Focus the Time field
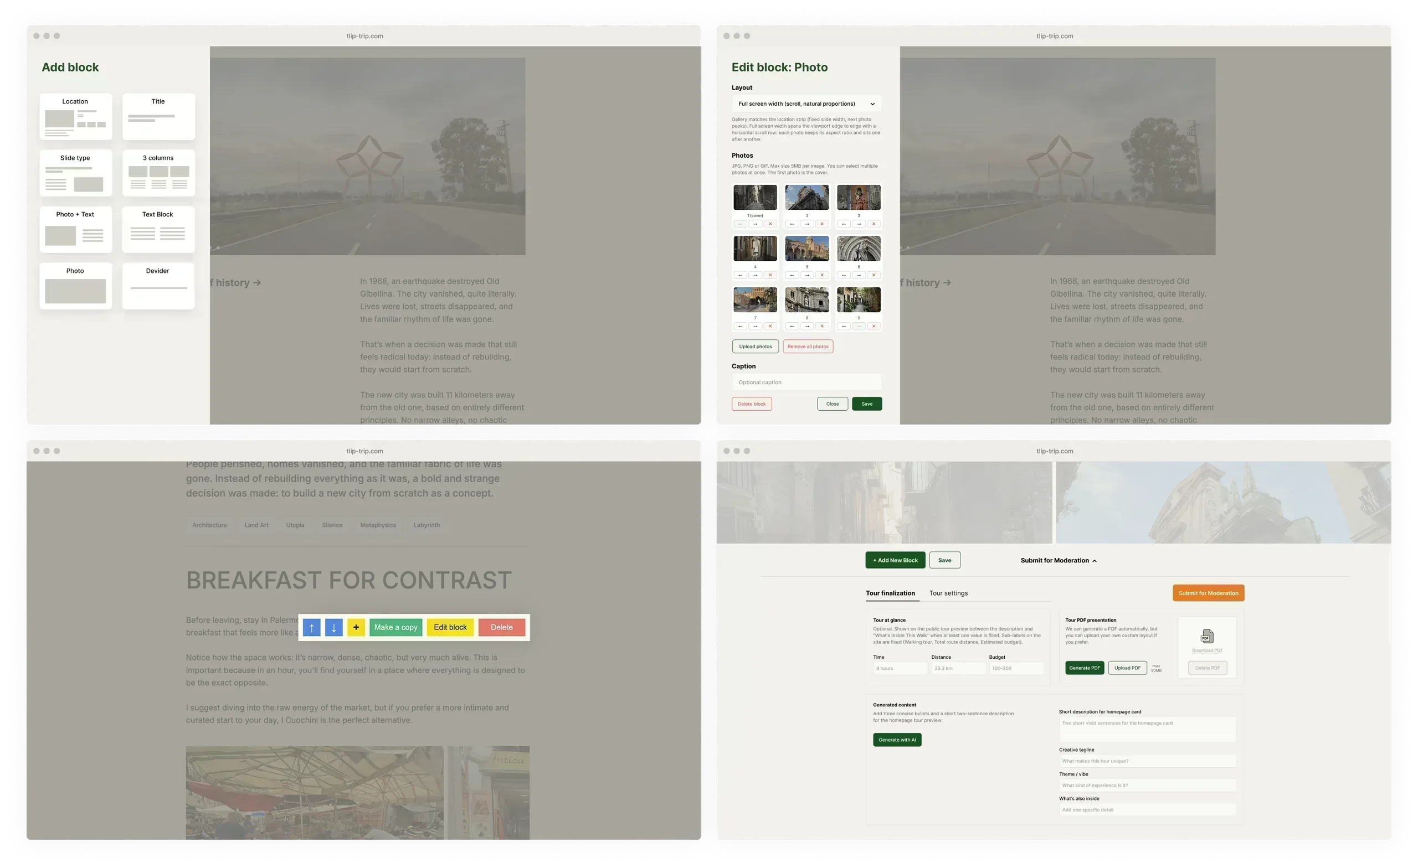Image resolution: width=1418 pixels, height=868 pixels. tap(900, 668)
